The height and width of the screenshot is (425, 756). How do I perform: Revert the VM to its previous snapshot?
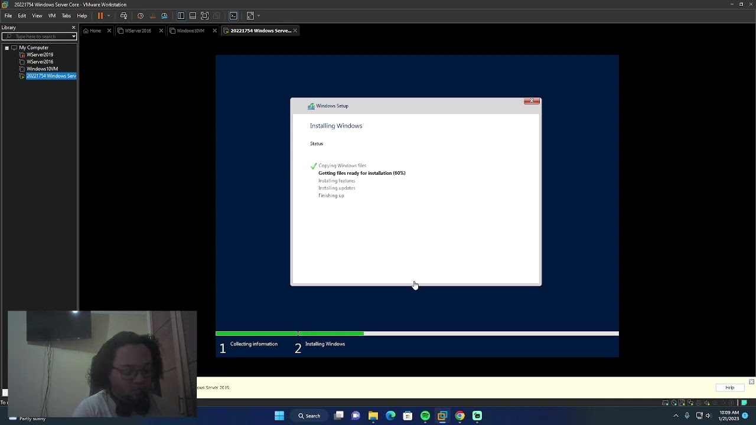click(x=152, y=16)
